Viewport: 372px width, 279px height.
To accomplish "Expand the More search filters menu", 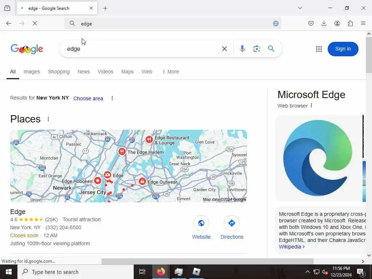I will 171,72.
